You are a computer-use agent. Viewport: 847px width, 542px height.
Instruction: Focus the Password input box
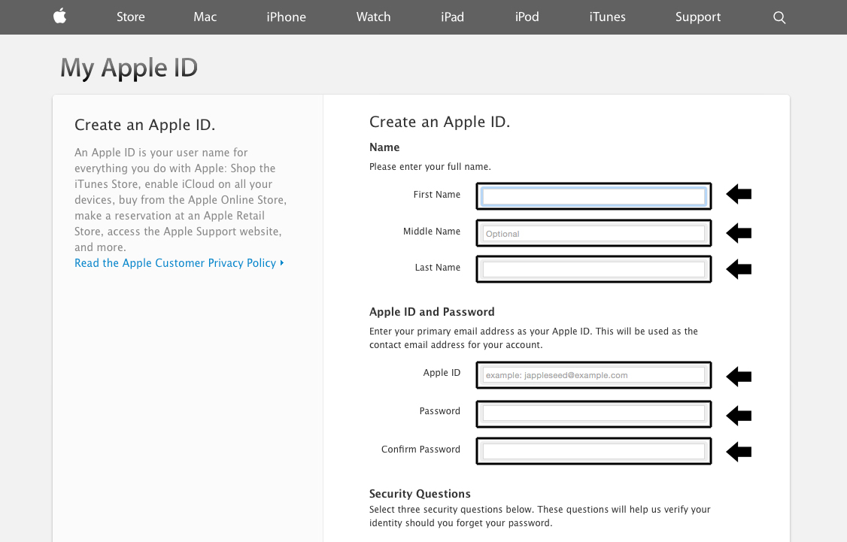[594, 413]
